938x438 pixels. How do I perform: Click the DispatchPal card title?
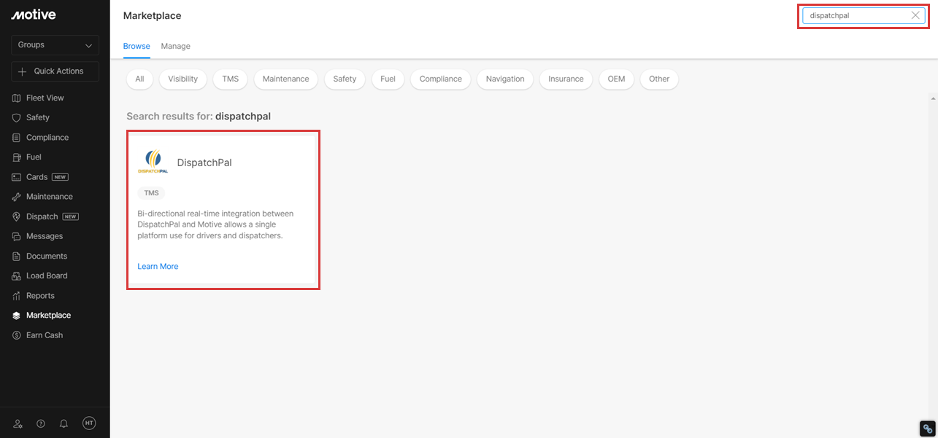click(x=204, y=163)
